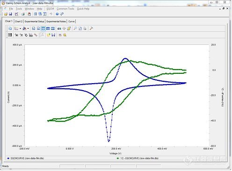
Task: Open the Common Tools menu
Action: tap(65, 9)
